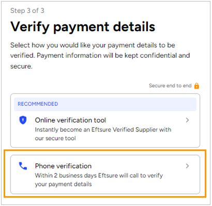Open chevron arrow for Phone verification

(187, 166)
